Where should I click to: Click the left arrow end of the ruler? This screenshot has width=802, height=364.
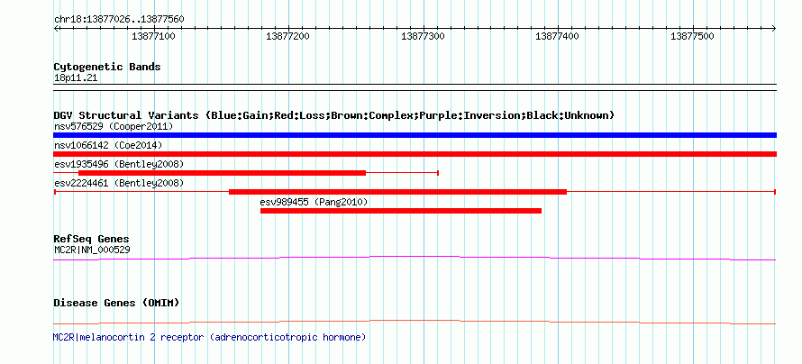[x=56, y=28]
